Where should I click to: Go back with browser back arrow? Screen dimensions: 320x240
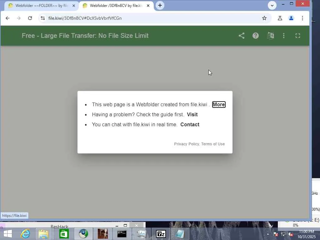[x=7, y=18]
